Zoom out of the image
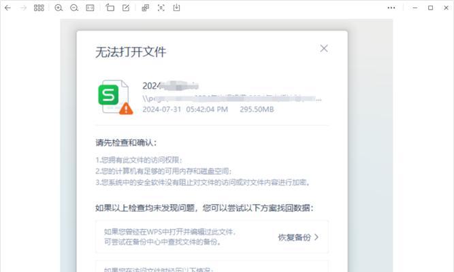This screenshot has width=454, height=272. (x=74, y=7)
